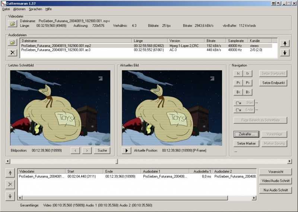Viewport: 298px width, 212px height.
Task: Move audio file up with up arrow
Action: (x=285, y=43)
